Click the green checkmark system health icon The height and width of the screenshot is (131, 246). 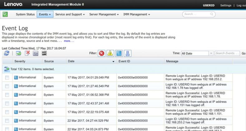(x=5, y=14)
